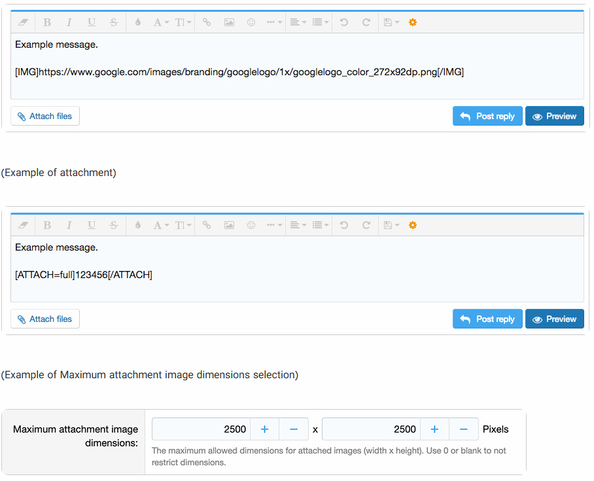
Task: Open drafts save dropdown in the attachment editor
Action: coord(391,225)
